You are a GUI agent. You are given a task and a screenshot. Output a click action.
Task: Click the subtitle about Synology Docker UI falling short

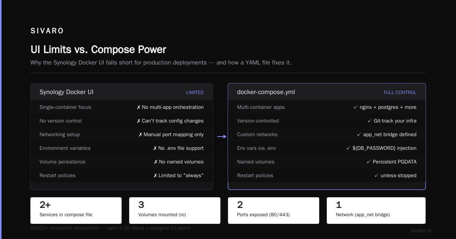[161, 63]
